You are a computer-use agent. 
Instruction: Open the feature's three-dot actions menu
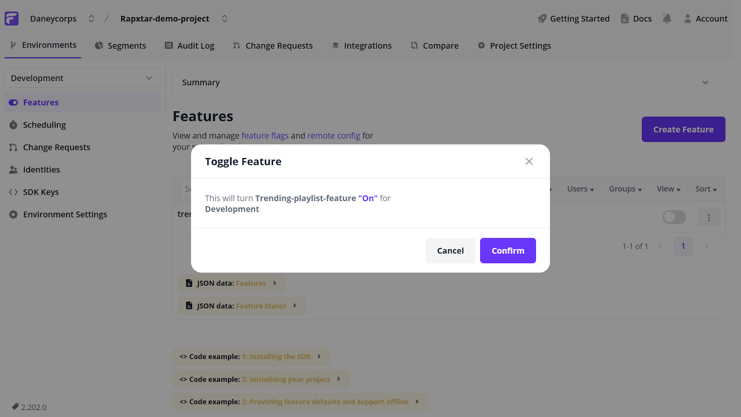coord(709,217)
